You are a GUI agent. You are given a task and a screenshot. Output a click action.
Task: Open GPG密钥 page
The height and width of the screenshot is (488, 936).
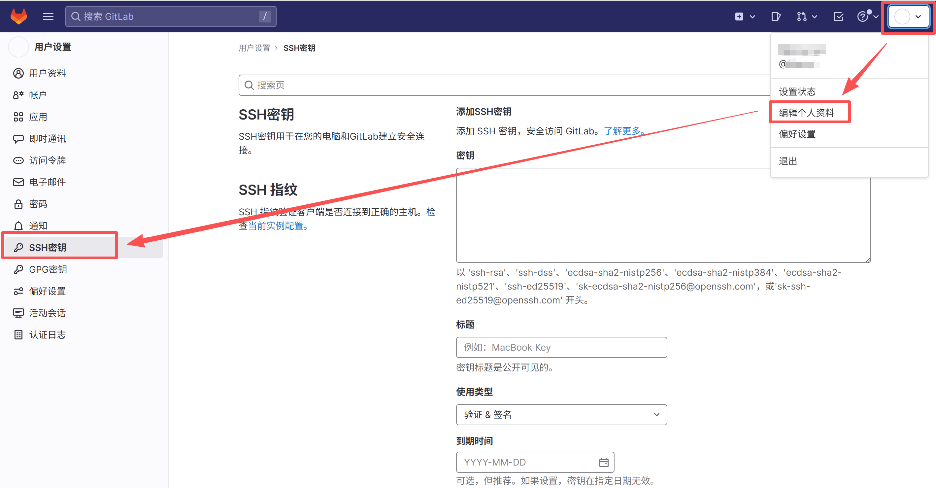(x=84, y=269)
